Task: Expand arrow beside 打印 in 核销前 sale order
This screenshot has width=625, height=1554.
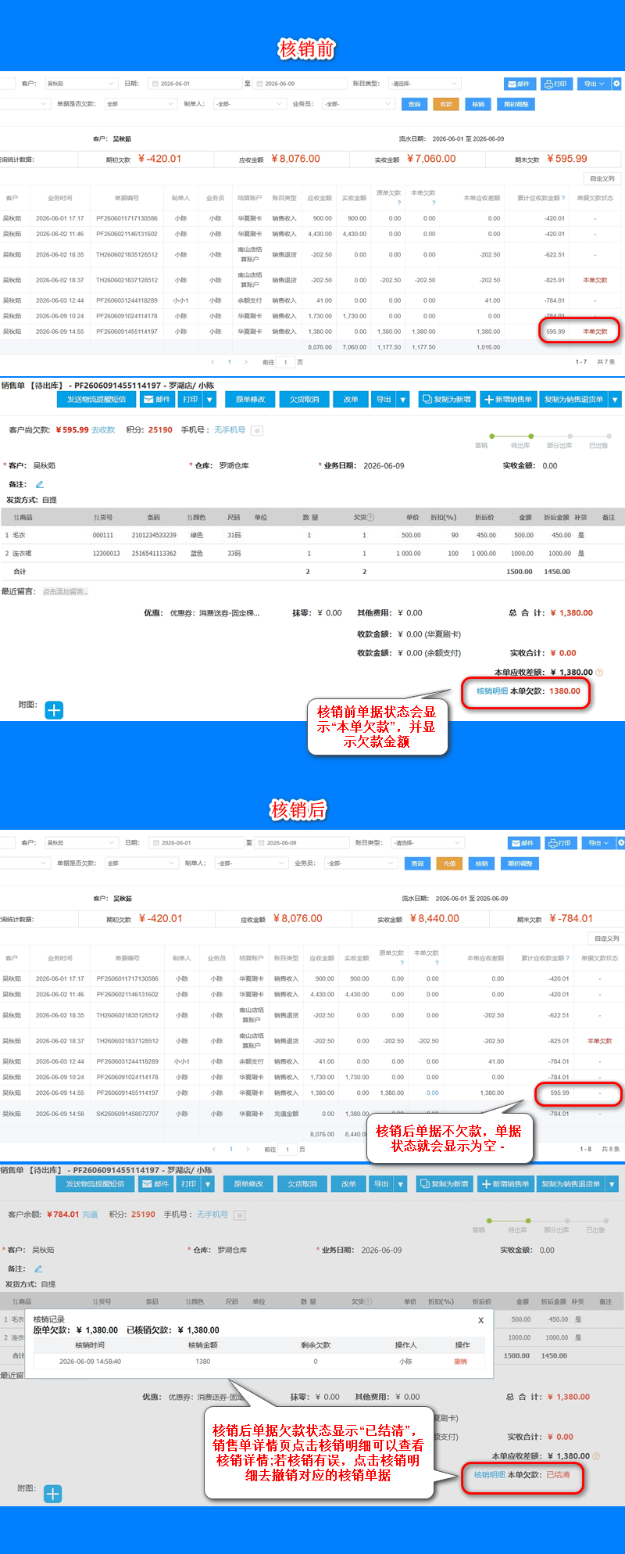Action: tap(209, 400)
